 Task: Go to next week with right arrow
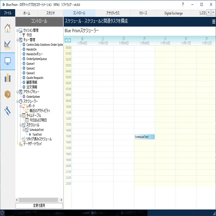tap(69, 40)
